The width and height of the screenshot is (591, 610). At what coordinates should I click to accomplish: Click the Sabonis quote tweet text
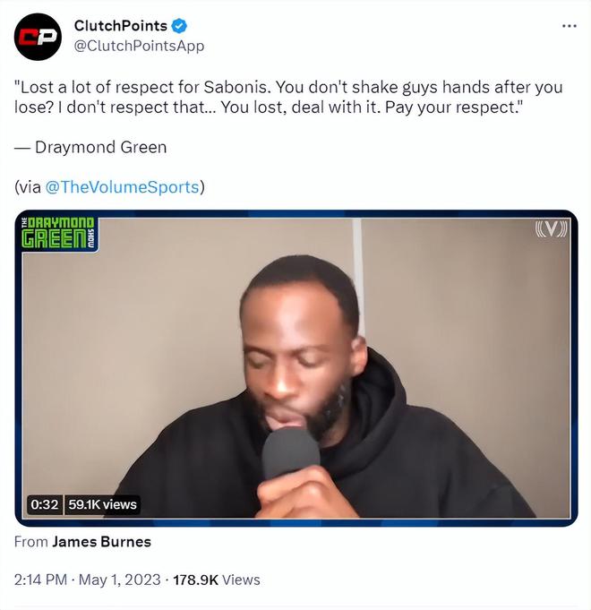[288, 98]
